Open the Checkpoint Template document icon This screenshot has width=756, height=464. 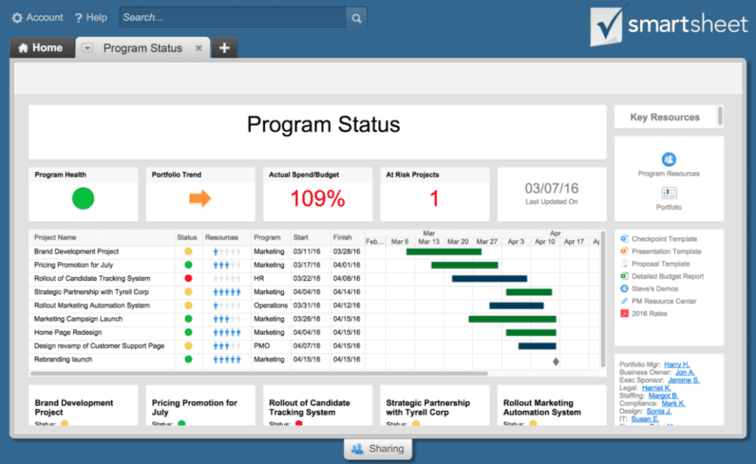click(624, 239)
